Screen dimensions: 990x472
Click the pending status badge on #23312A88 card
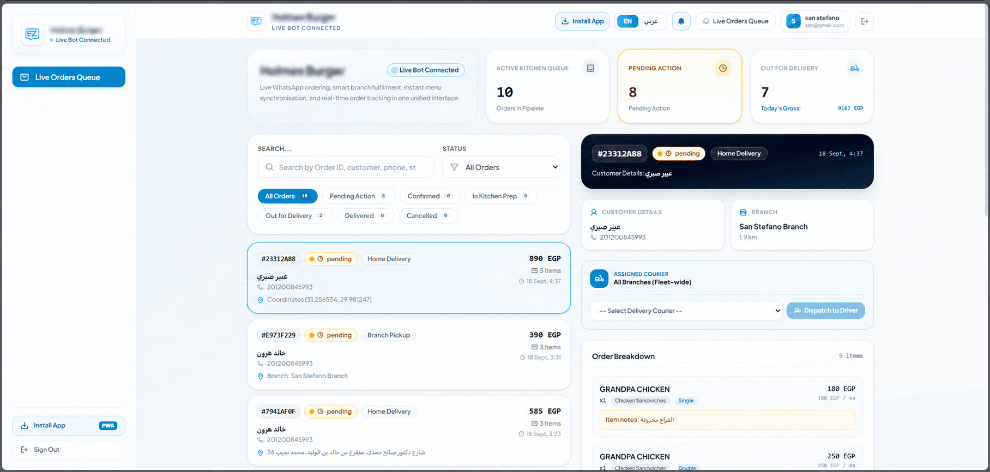pos(331,259)
